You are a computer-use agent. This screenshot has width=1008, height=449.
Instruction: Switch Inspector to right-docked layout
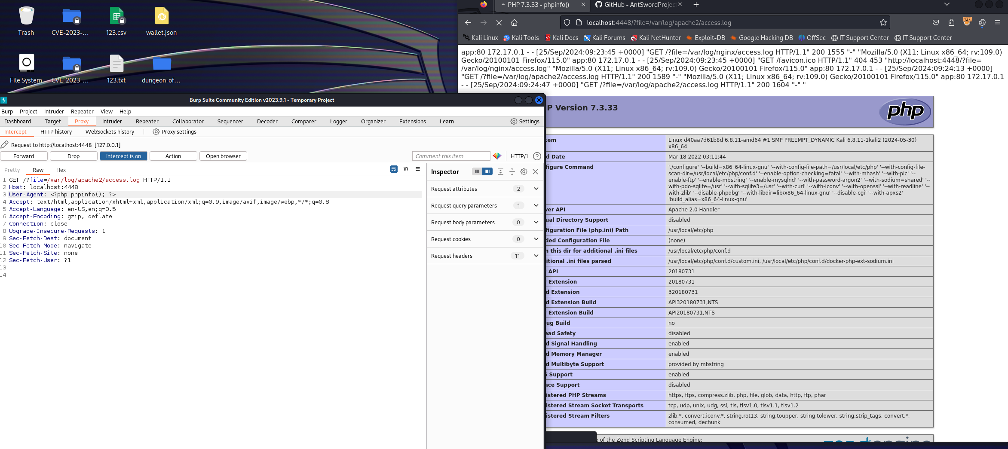(x=487, y=171)
